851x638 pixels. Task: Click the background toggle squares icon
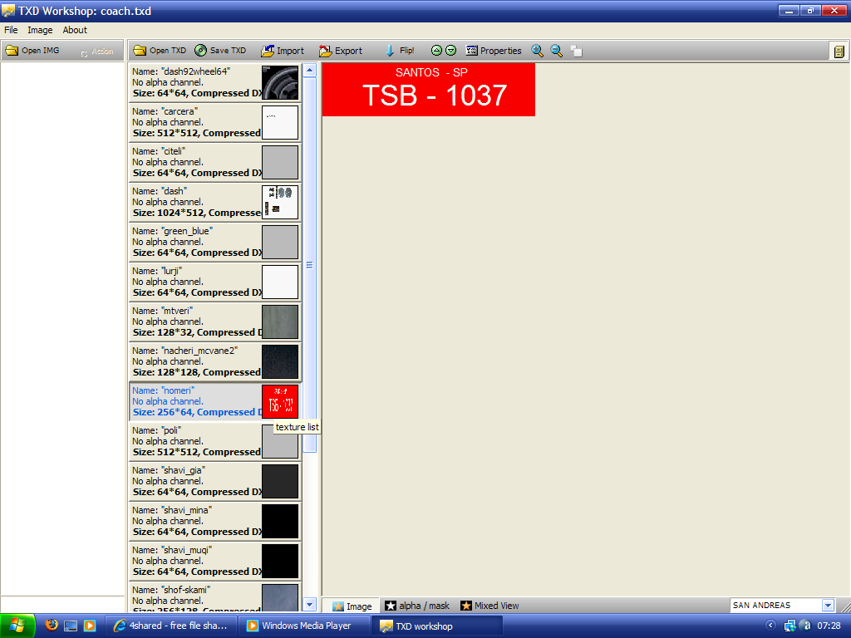[x=577, y=51]
